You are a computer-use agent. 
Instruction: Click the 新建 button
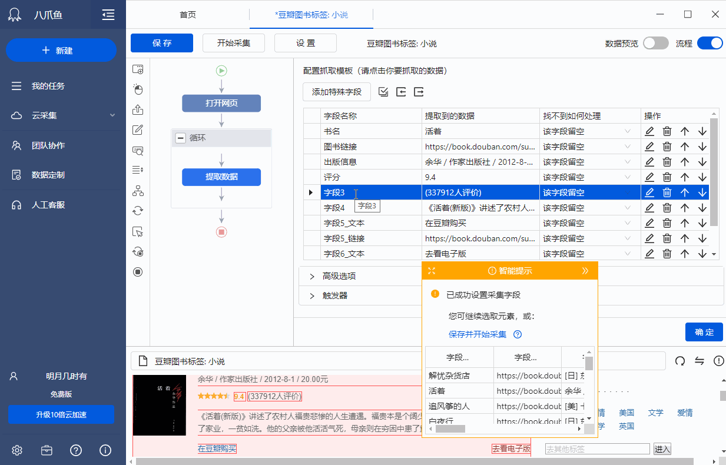(x=61, y=51)
